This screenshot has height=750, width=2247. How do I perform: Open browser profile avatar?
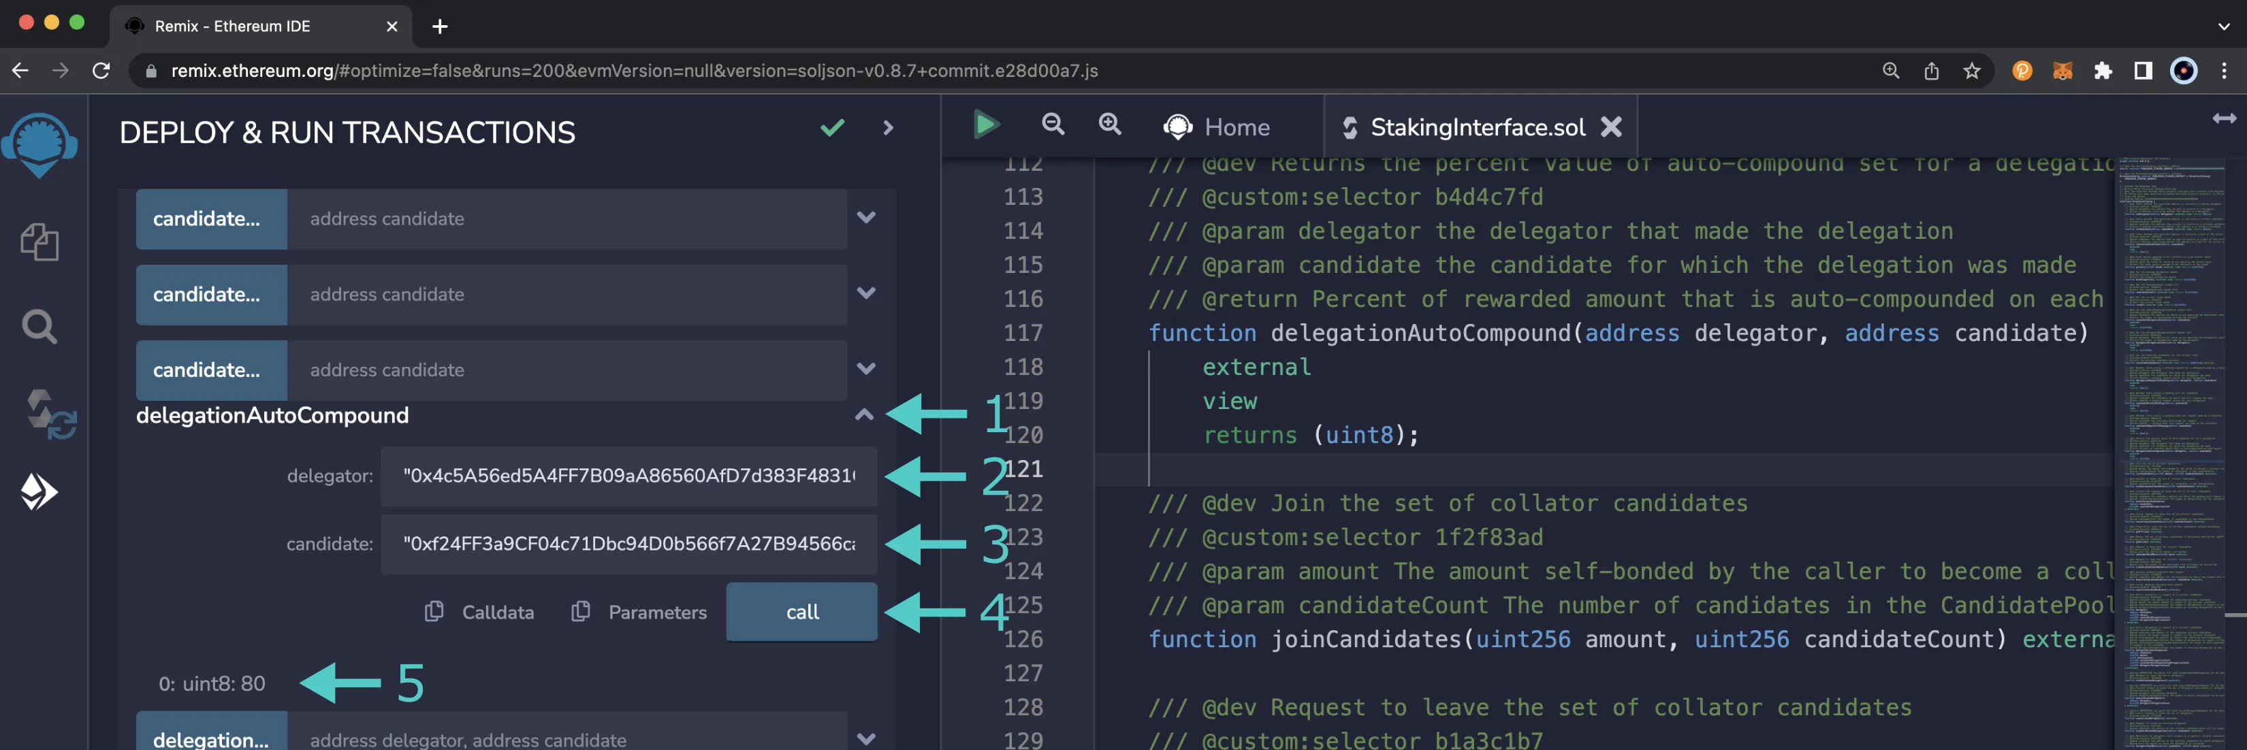2183,71
